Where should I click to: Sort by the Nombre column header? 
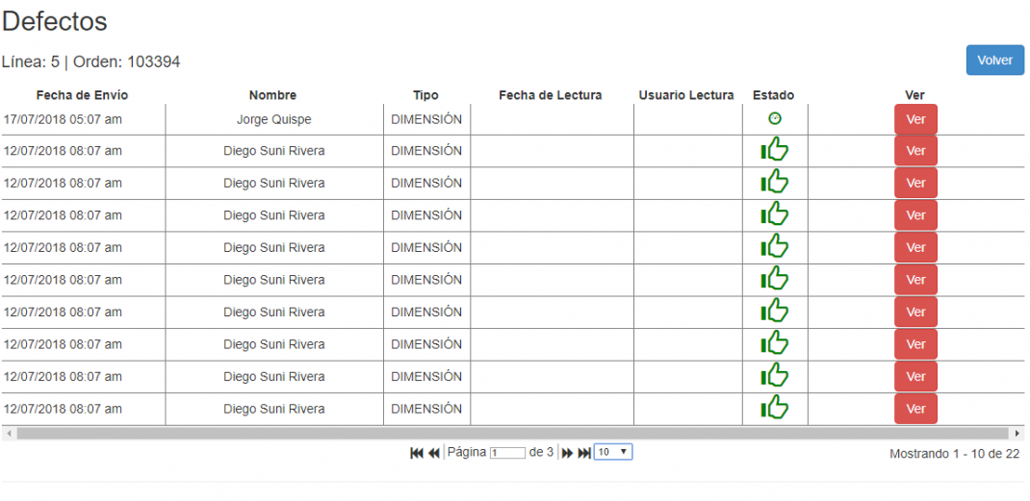point(272,95)
